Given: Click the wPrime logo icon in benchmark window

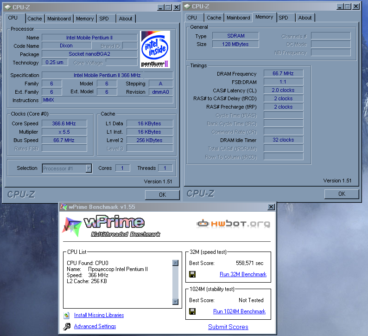Looking at the screenshot, I should (72, 227).
